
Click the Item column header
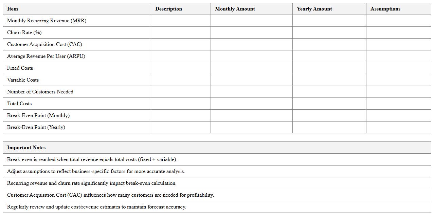pos(13,9)
